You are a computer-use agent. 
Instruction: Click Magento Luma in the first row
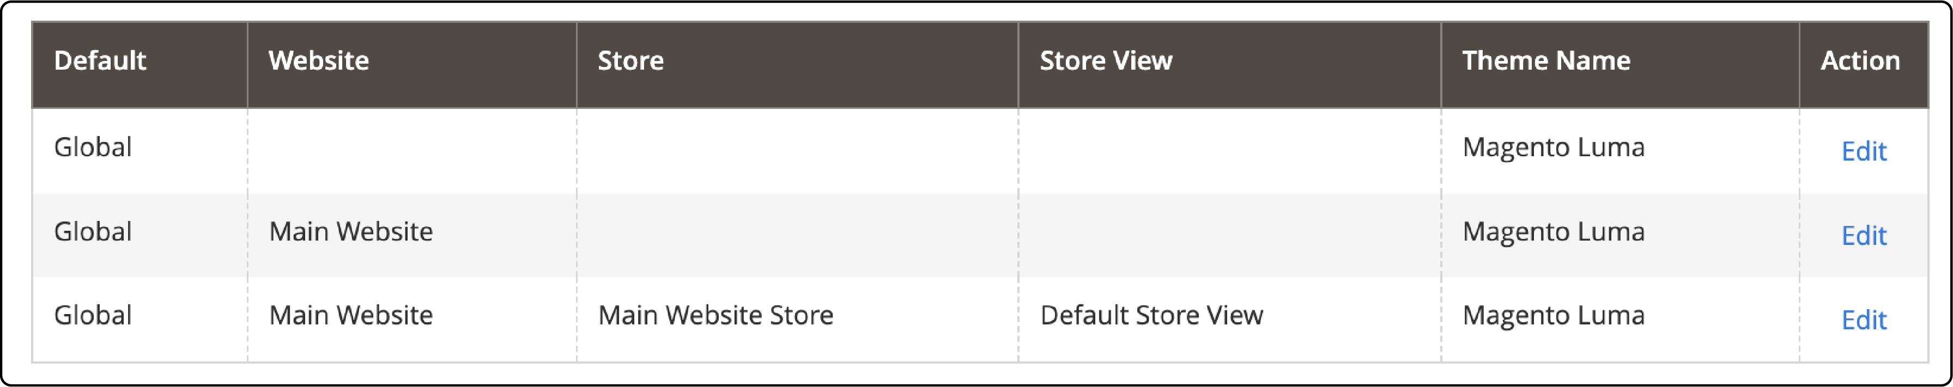click(x=1552, y=147)
